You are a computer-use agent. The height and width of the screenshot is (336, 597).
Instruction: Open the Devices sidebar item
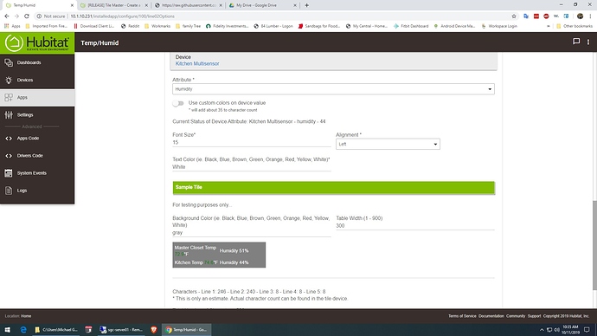tap(37, 80)
